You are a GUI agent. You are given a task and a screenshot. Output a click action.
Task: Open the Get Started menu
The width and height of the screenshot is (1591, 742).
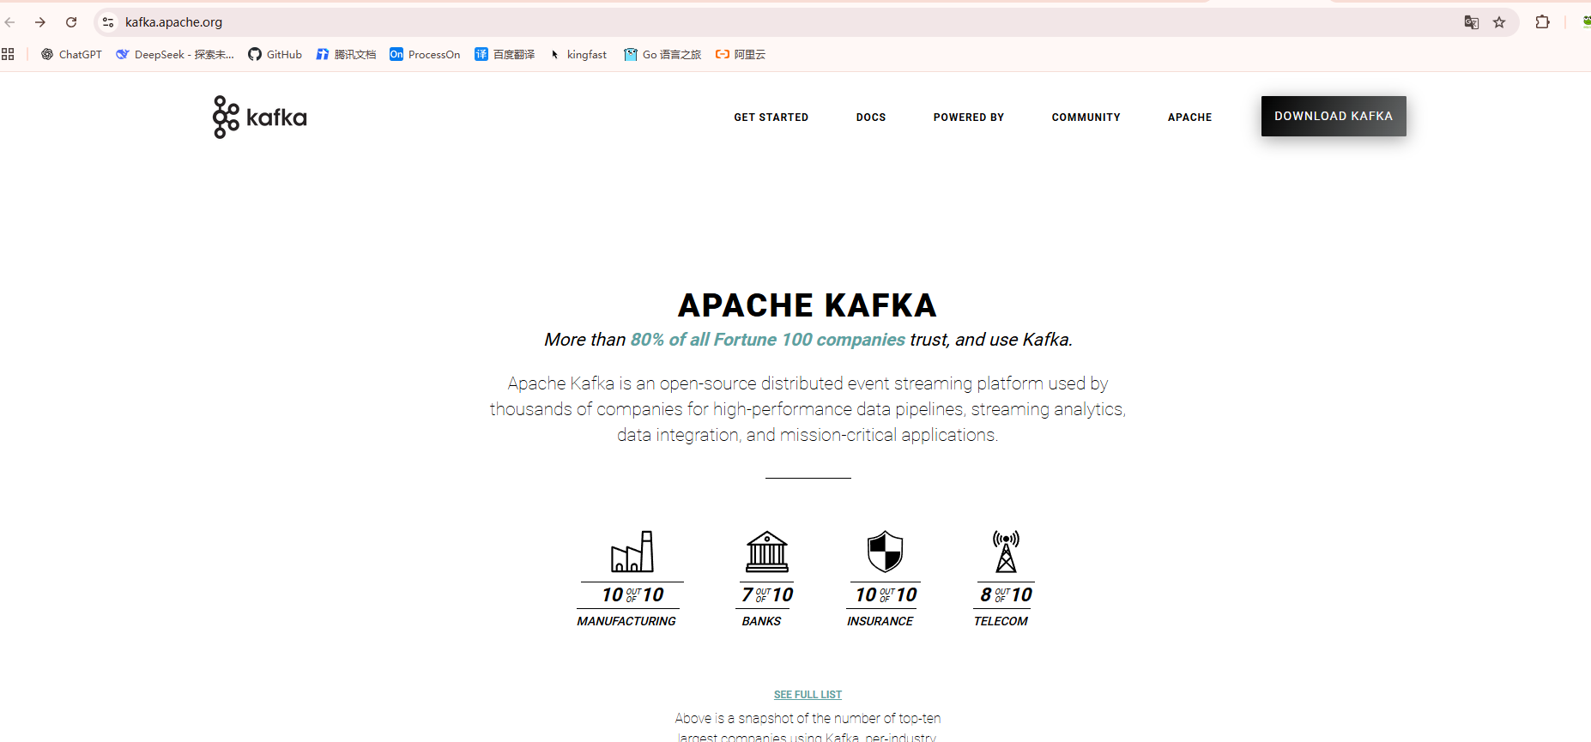click(x=771, y=118)
